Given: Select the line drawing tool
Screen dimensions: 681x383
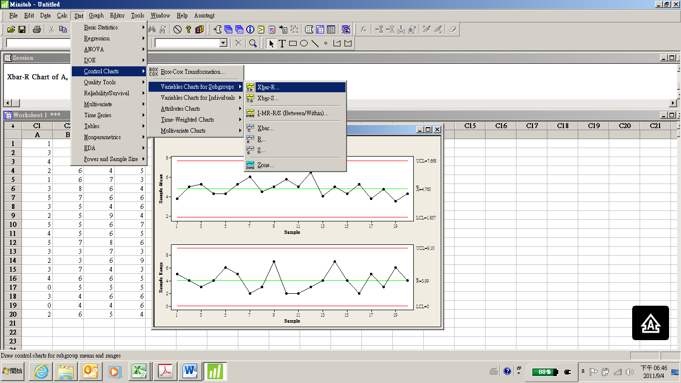Looking at the screenshot, I should pyautogui.click(x=315, y=43).
